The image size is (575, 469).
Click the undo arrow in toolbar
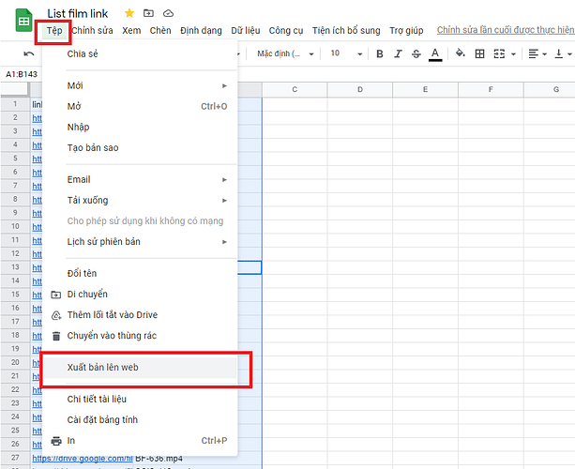(x=29, y=54)
